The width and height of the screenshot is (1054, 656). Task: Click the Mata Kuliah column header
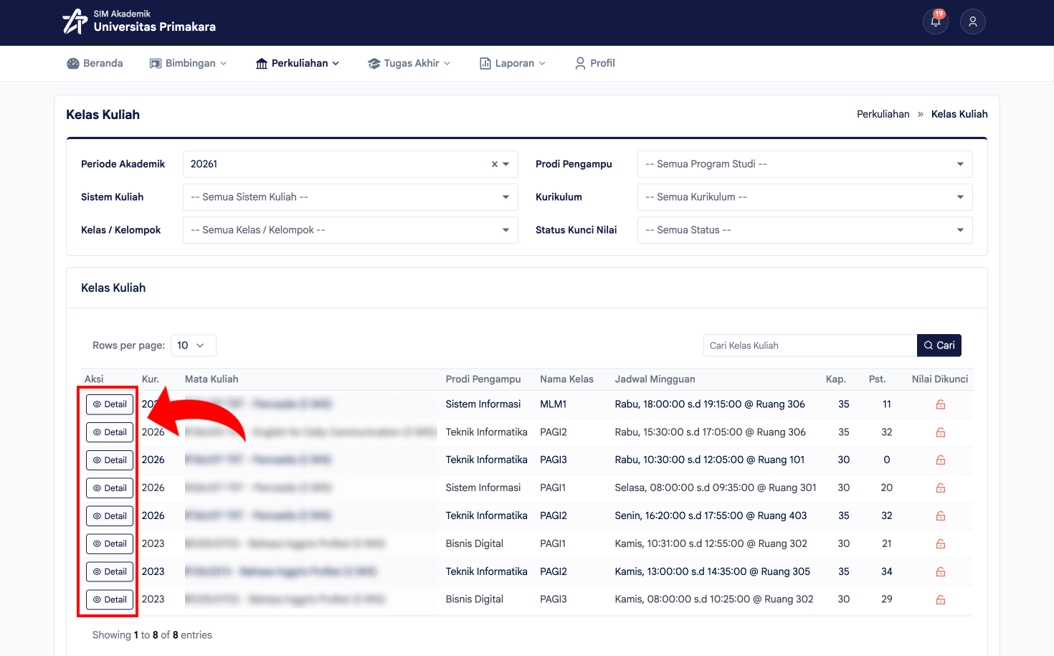[212, 379]
